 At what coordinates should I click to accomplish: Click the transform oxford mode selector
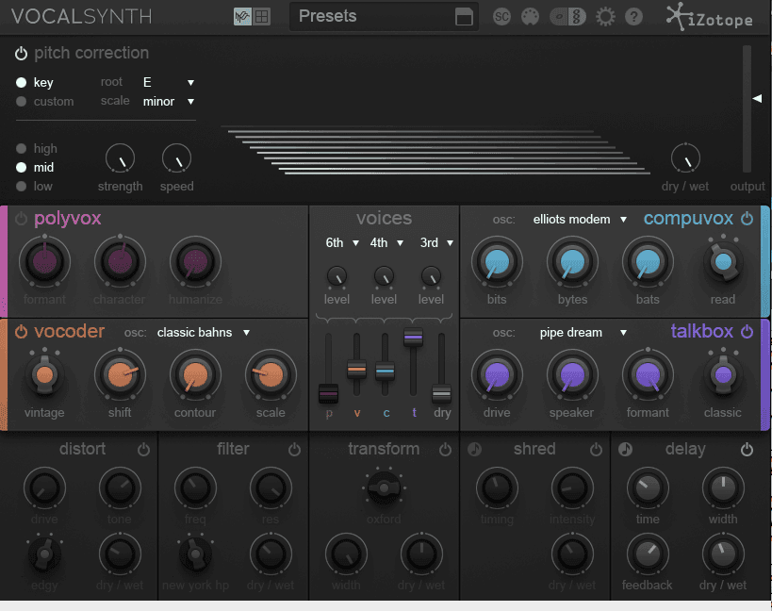(384, 487)
